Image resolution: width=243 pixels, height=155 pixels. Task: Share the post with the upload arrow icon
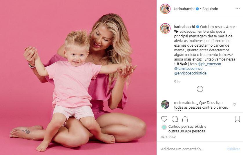tap(185, 119)
